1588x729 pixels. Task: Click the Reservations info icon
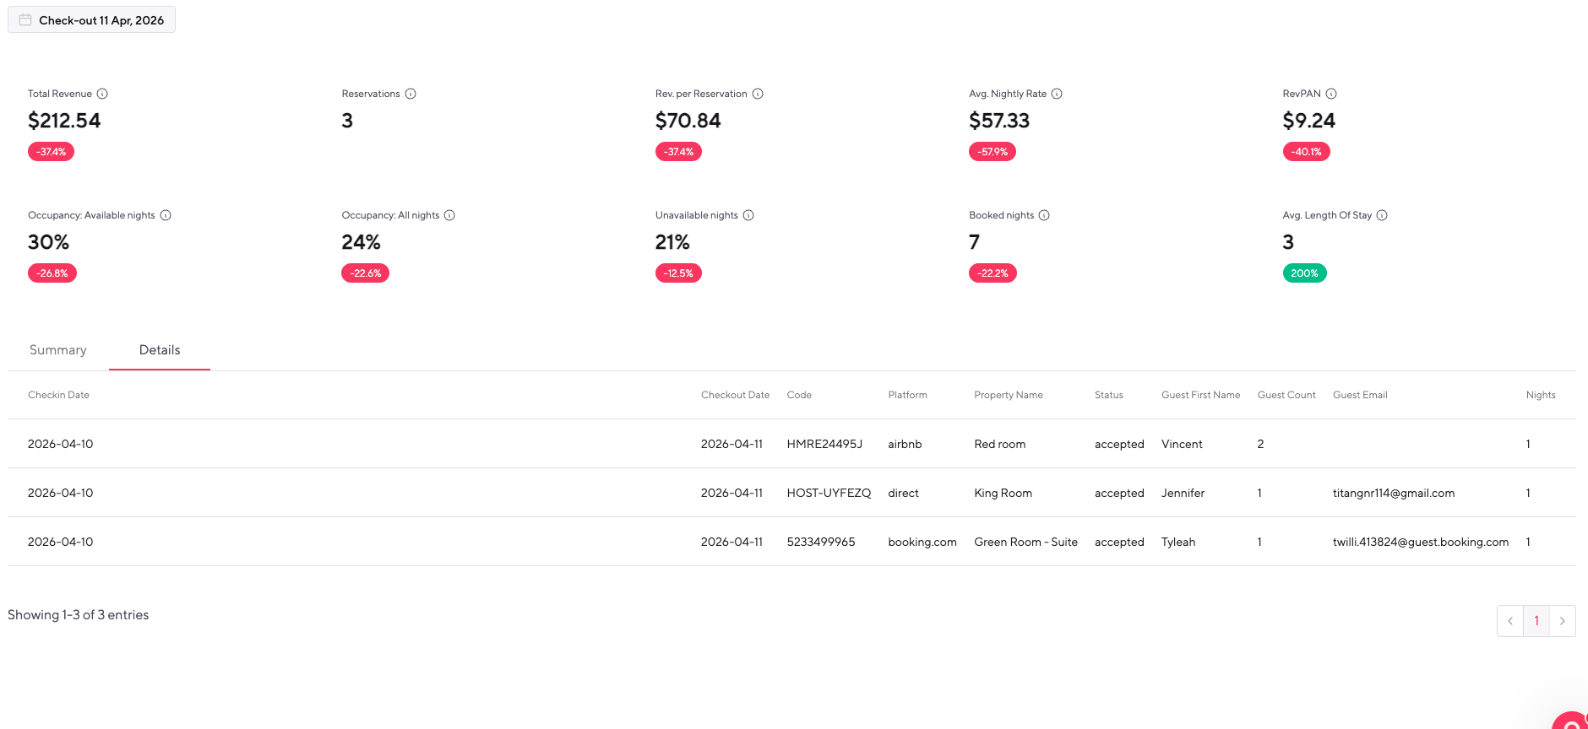click(x=411, y=94)
